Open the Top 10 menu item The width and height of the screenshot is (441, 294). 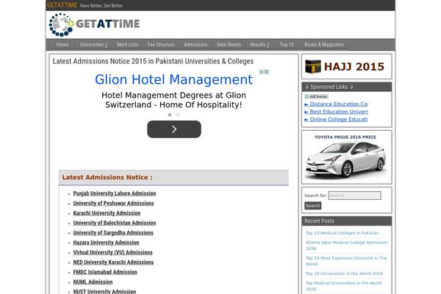(x=287, y=45)
